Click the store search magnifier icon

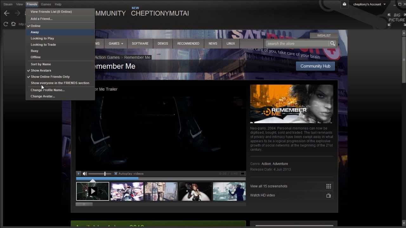click(x=332, y=43)
